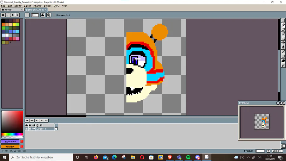
Task: Click the palette edit lock icon
Action: click(x=3, y=15)
